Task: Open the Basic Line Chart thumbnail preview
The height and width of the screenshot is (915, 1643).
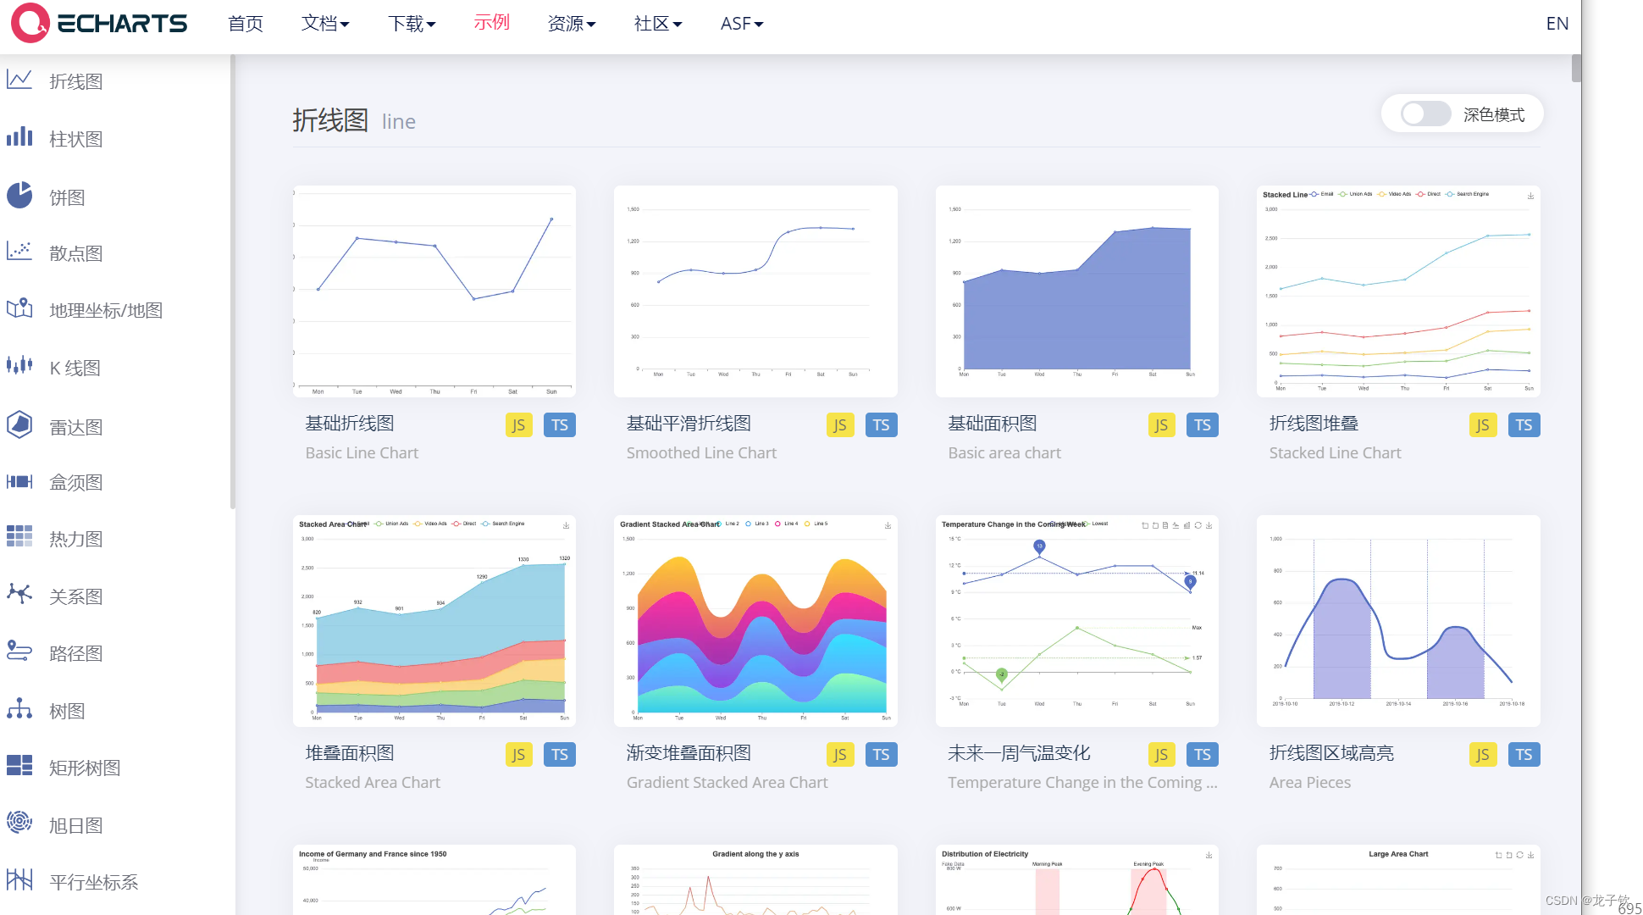Action: pyautogui.click(x=434, y=291)
